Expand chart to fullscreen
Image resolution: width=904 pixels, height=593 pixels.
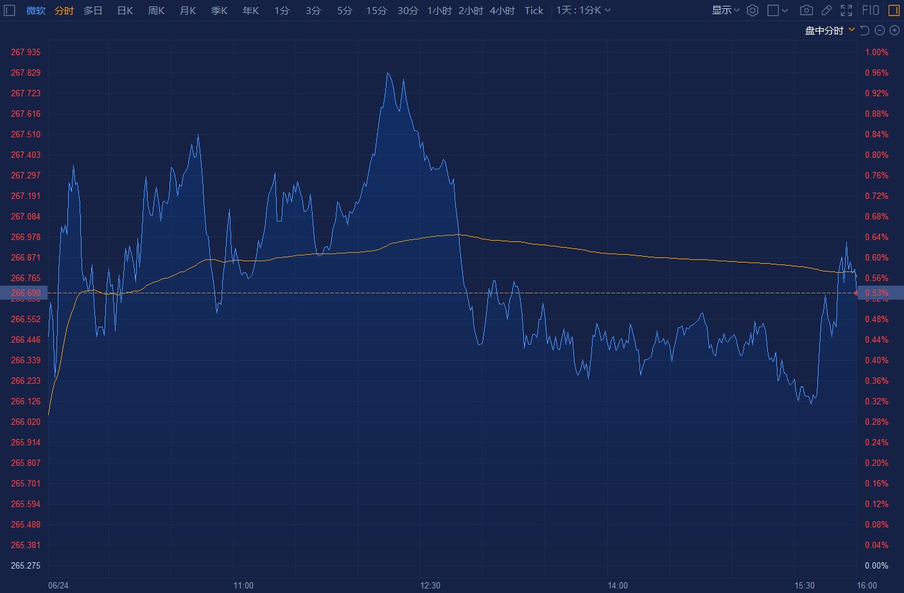(847, 10)
